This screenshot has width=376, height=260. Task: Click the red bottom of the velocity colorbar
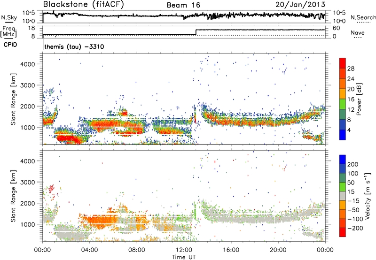pyautogui.click(x=343, y=232)
